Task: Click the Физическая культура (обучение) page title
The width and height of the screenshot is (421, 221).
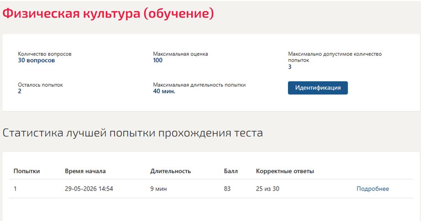Action: click(108, 13)
